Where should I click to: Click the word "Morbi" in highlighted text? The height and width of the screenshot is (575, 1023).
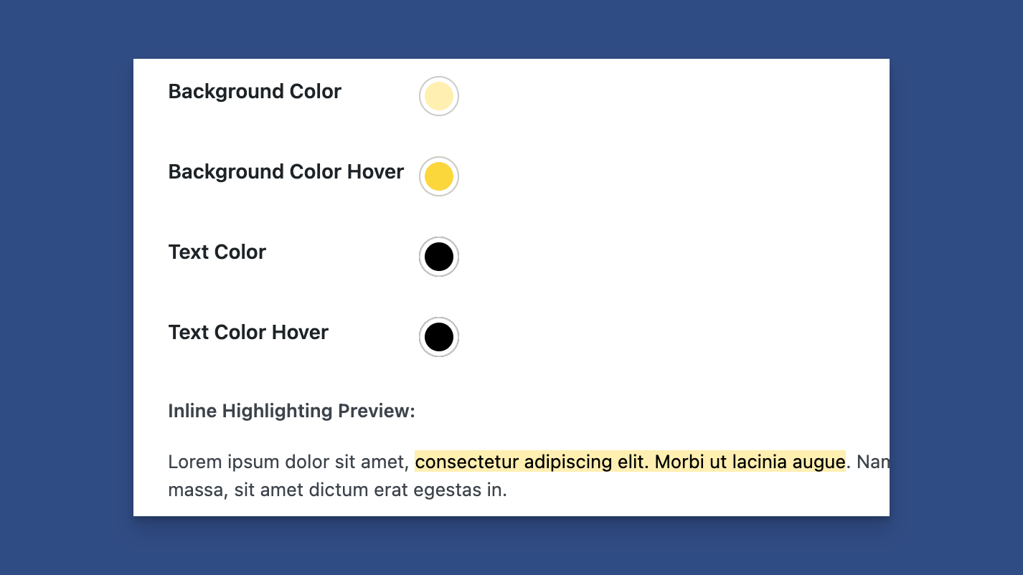coord(679,462)
